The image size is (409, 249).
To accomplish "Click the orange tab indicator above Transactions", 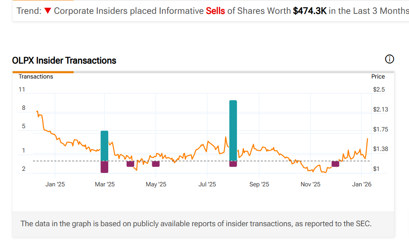I will click(43, 72).
